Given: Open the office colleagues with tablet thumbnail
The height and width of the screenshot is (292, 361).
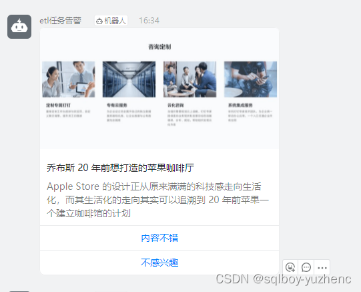Looking at the screenshot, I should tap(69, 80).
